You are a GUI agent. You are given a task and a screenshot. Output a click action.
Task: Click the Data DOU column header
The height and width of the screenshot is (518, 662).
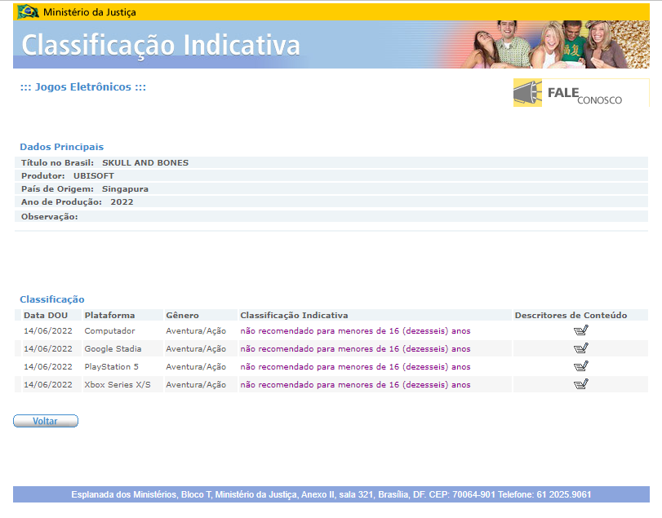[x=46, y=315]
